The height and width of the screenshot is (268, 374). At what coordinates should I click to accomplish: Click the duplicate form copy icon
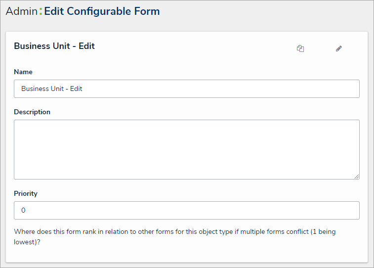[300, 48]
